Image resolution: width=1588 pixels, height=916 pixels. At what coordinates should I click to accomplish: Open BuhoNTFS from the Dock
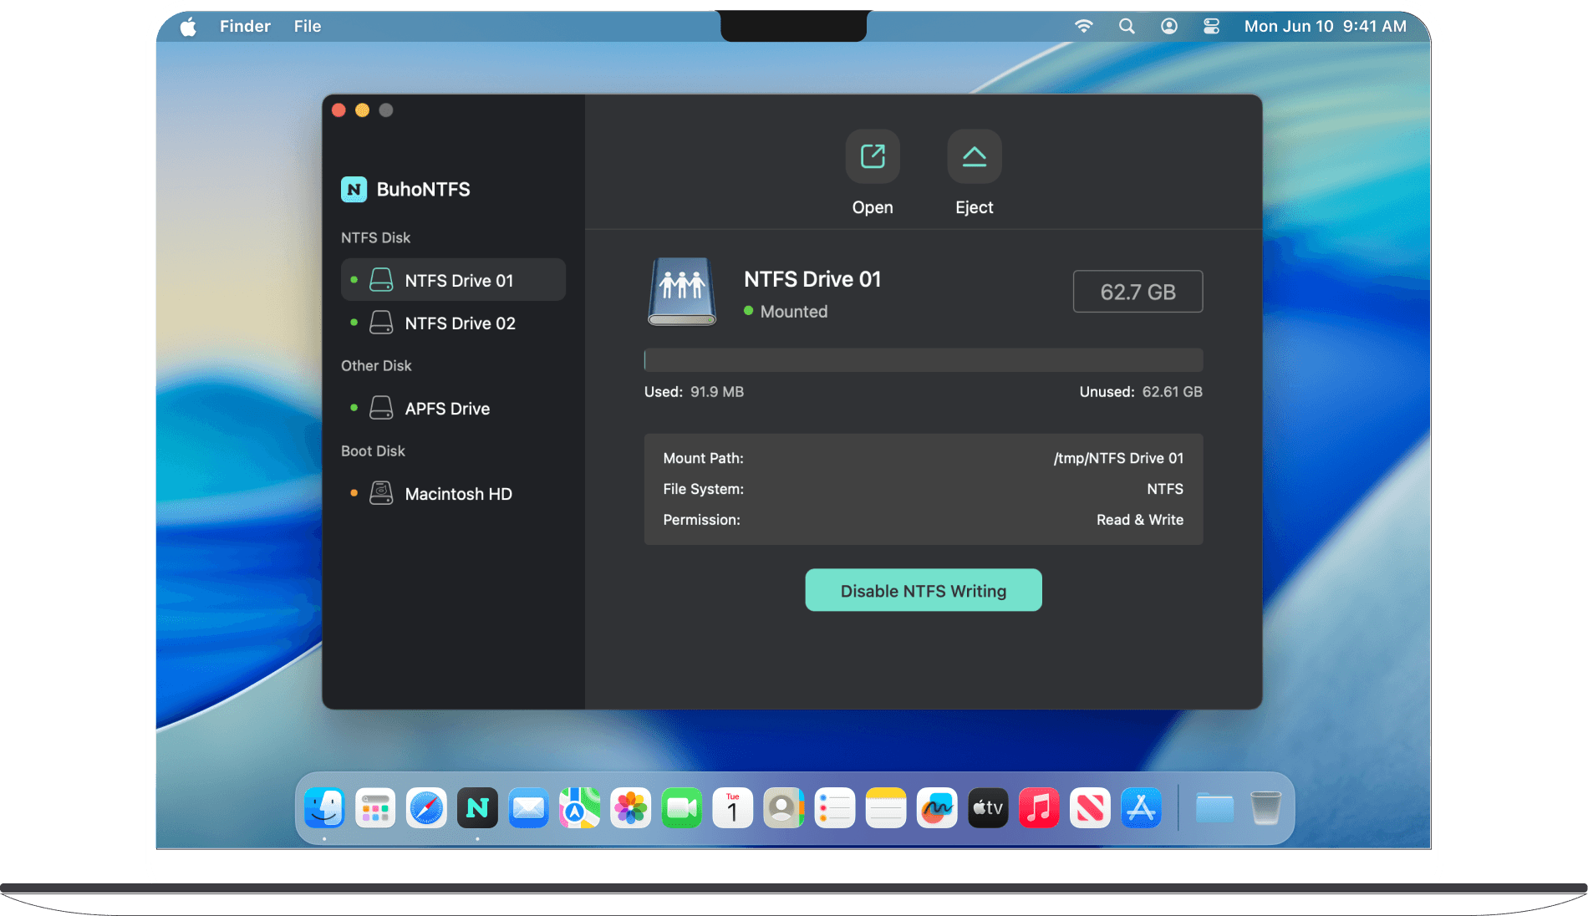tap(477, 807)
